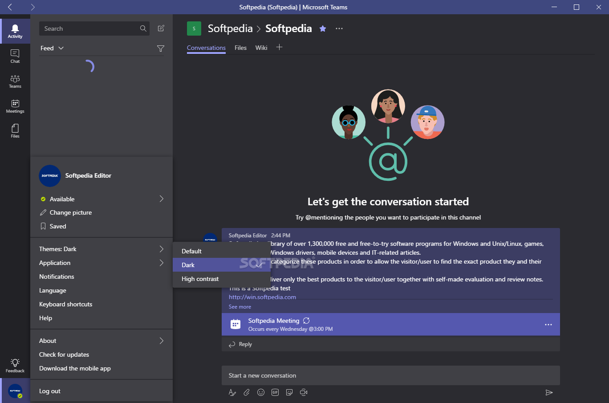609x403 pixels.
Task: Open the Activity bell icon
Action: point(15,31)
